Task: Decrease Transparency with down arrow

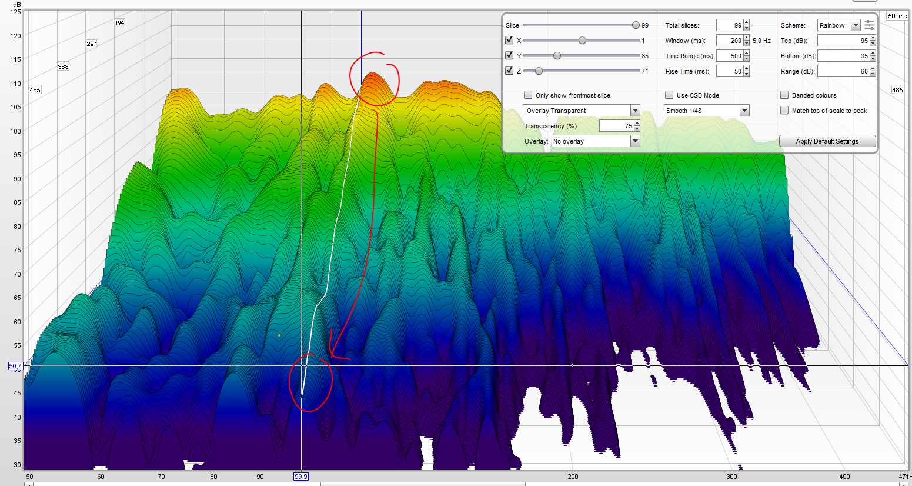Action: click(x=637, y=129)
